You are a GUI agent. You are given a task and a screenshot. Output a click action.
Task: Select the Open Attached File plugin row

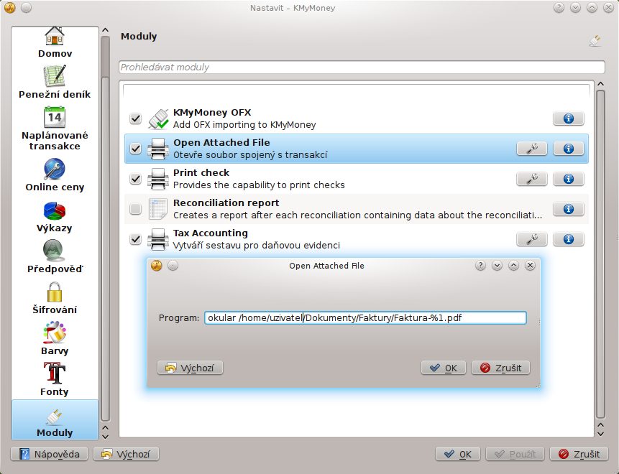tap(357, 149)
